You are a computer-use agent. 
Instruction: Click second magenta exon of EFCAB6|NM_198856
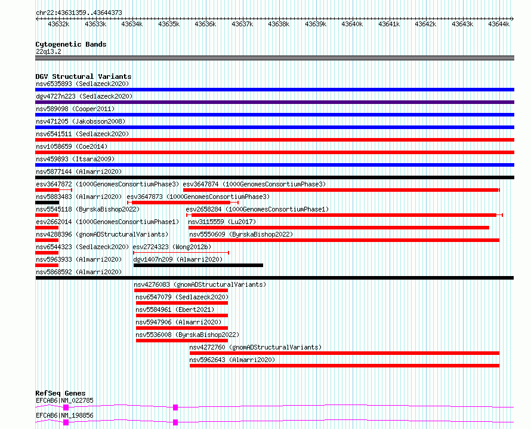click(x=175, y=422)
